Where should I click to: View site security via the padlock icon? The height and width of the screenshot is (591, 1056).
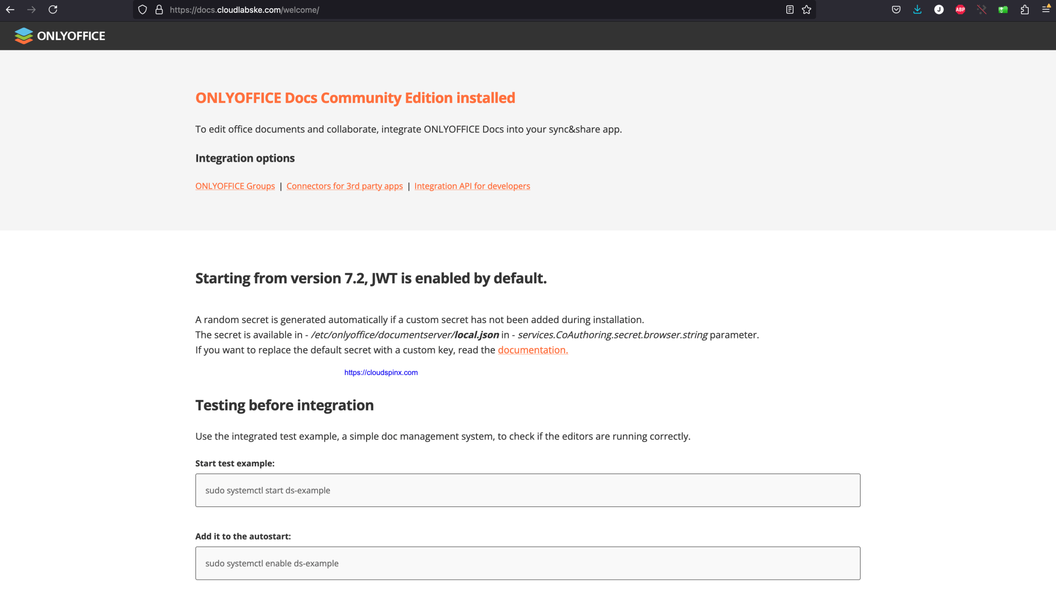pyautogui.click(x=159, y=9)
